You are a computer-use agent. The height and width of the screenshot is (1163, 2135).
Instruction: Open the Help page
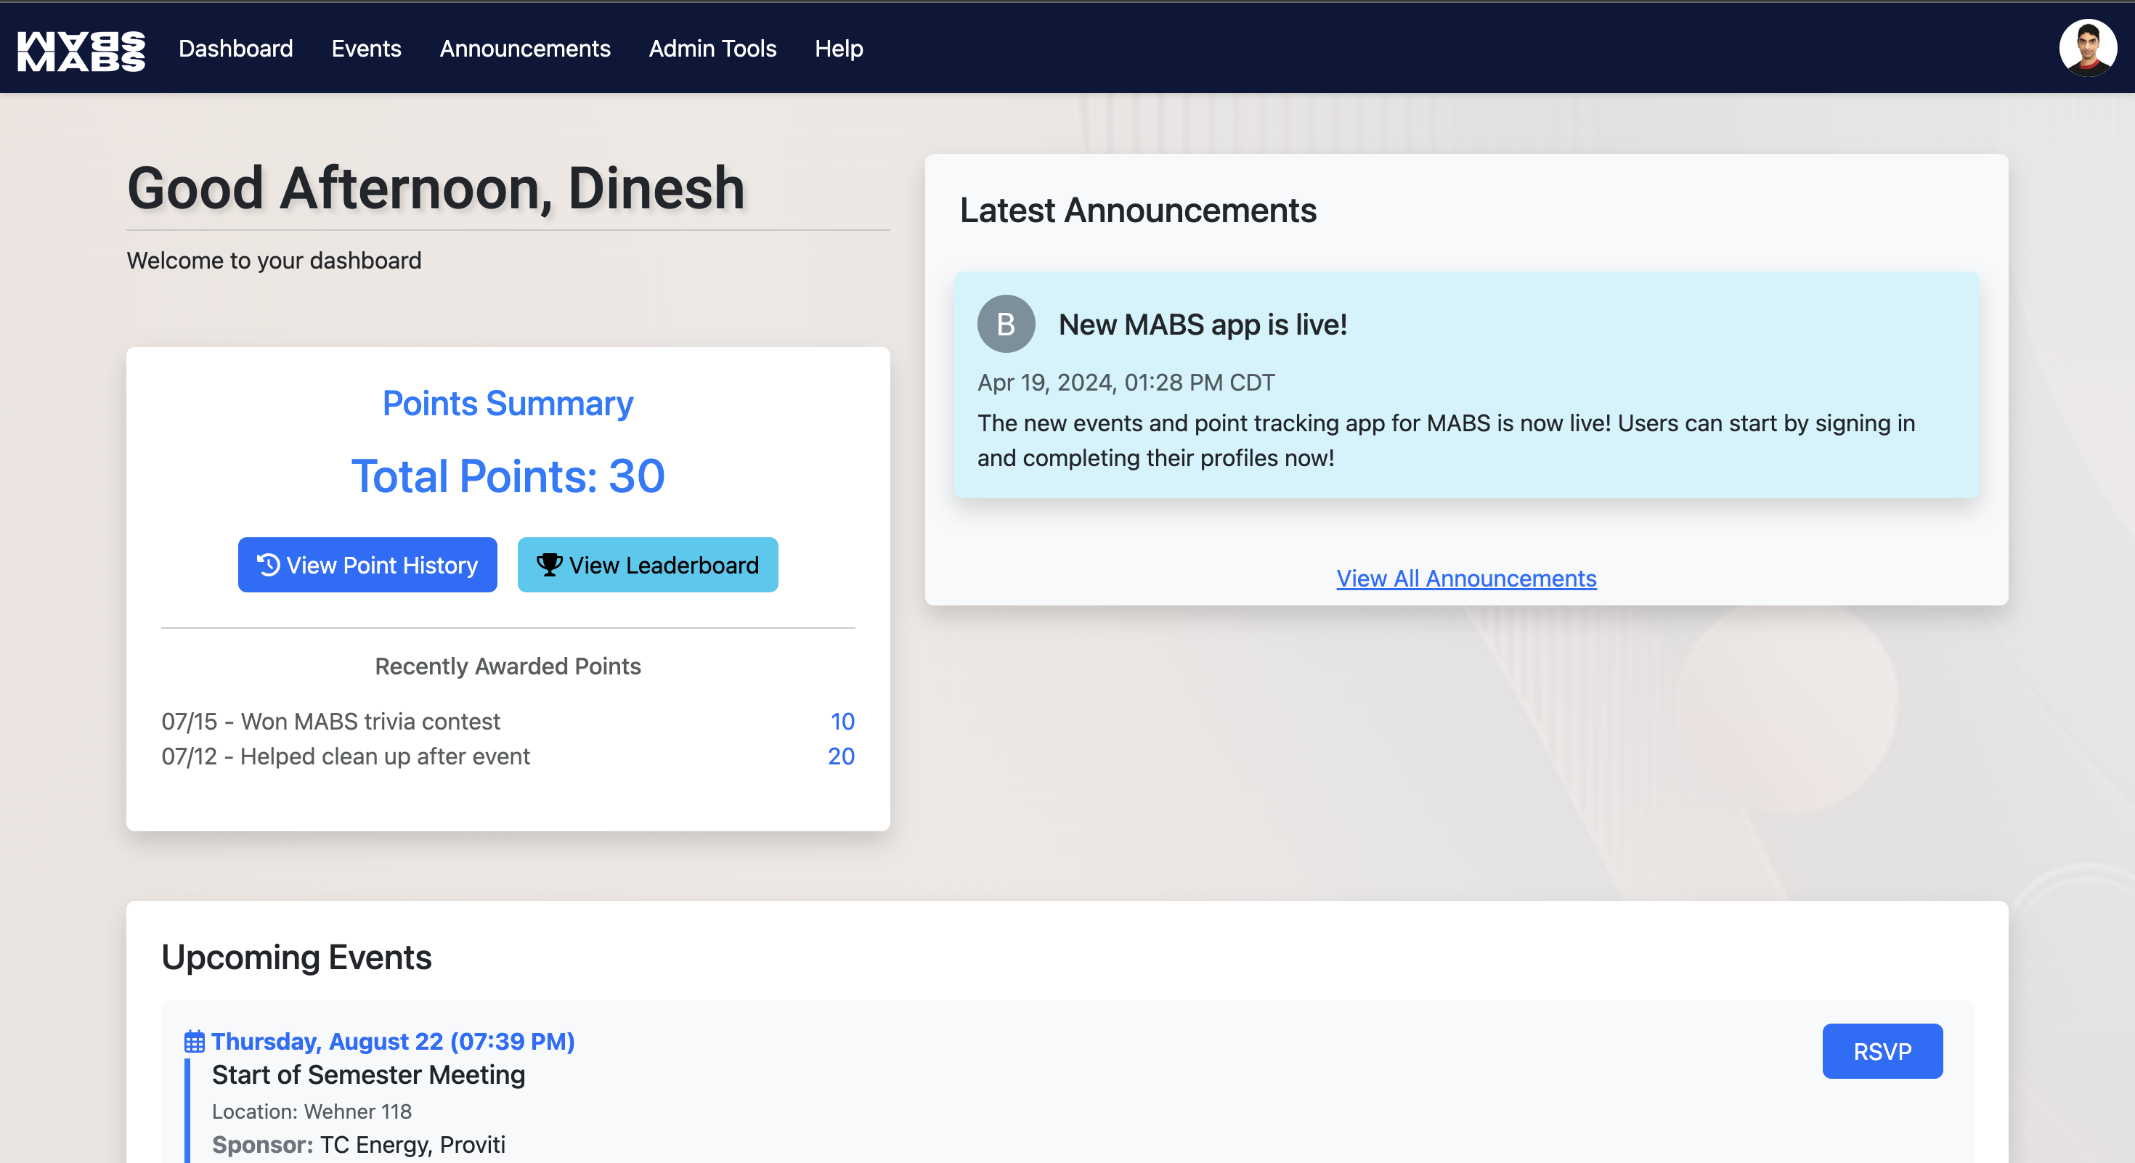838,49
